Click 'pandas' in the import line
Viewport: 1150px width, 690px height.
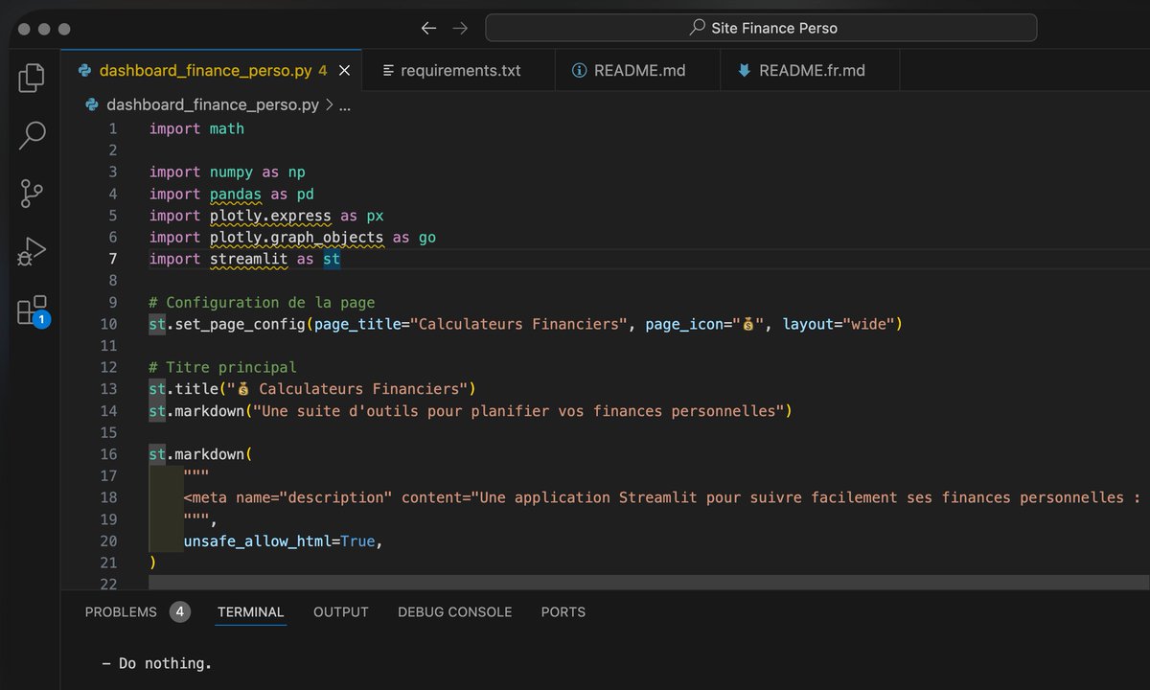236,194
